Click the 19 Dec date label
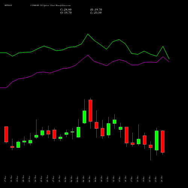This screenshot has height=188, width=188. coord(144,179)
